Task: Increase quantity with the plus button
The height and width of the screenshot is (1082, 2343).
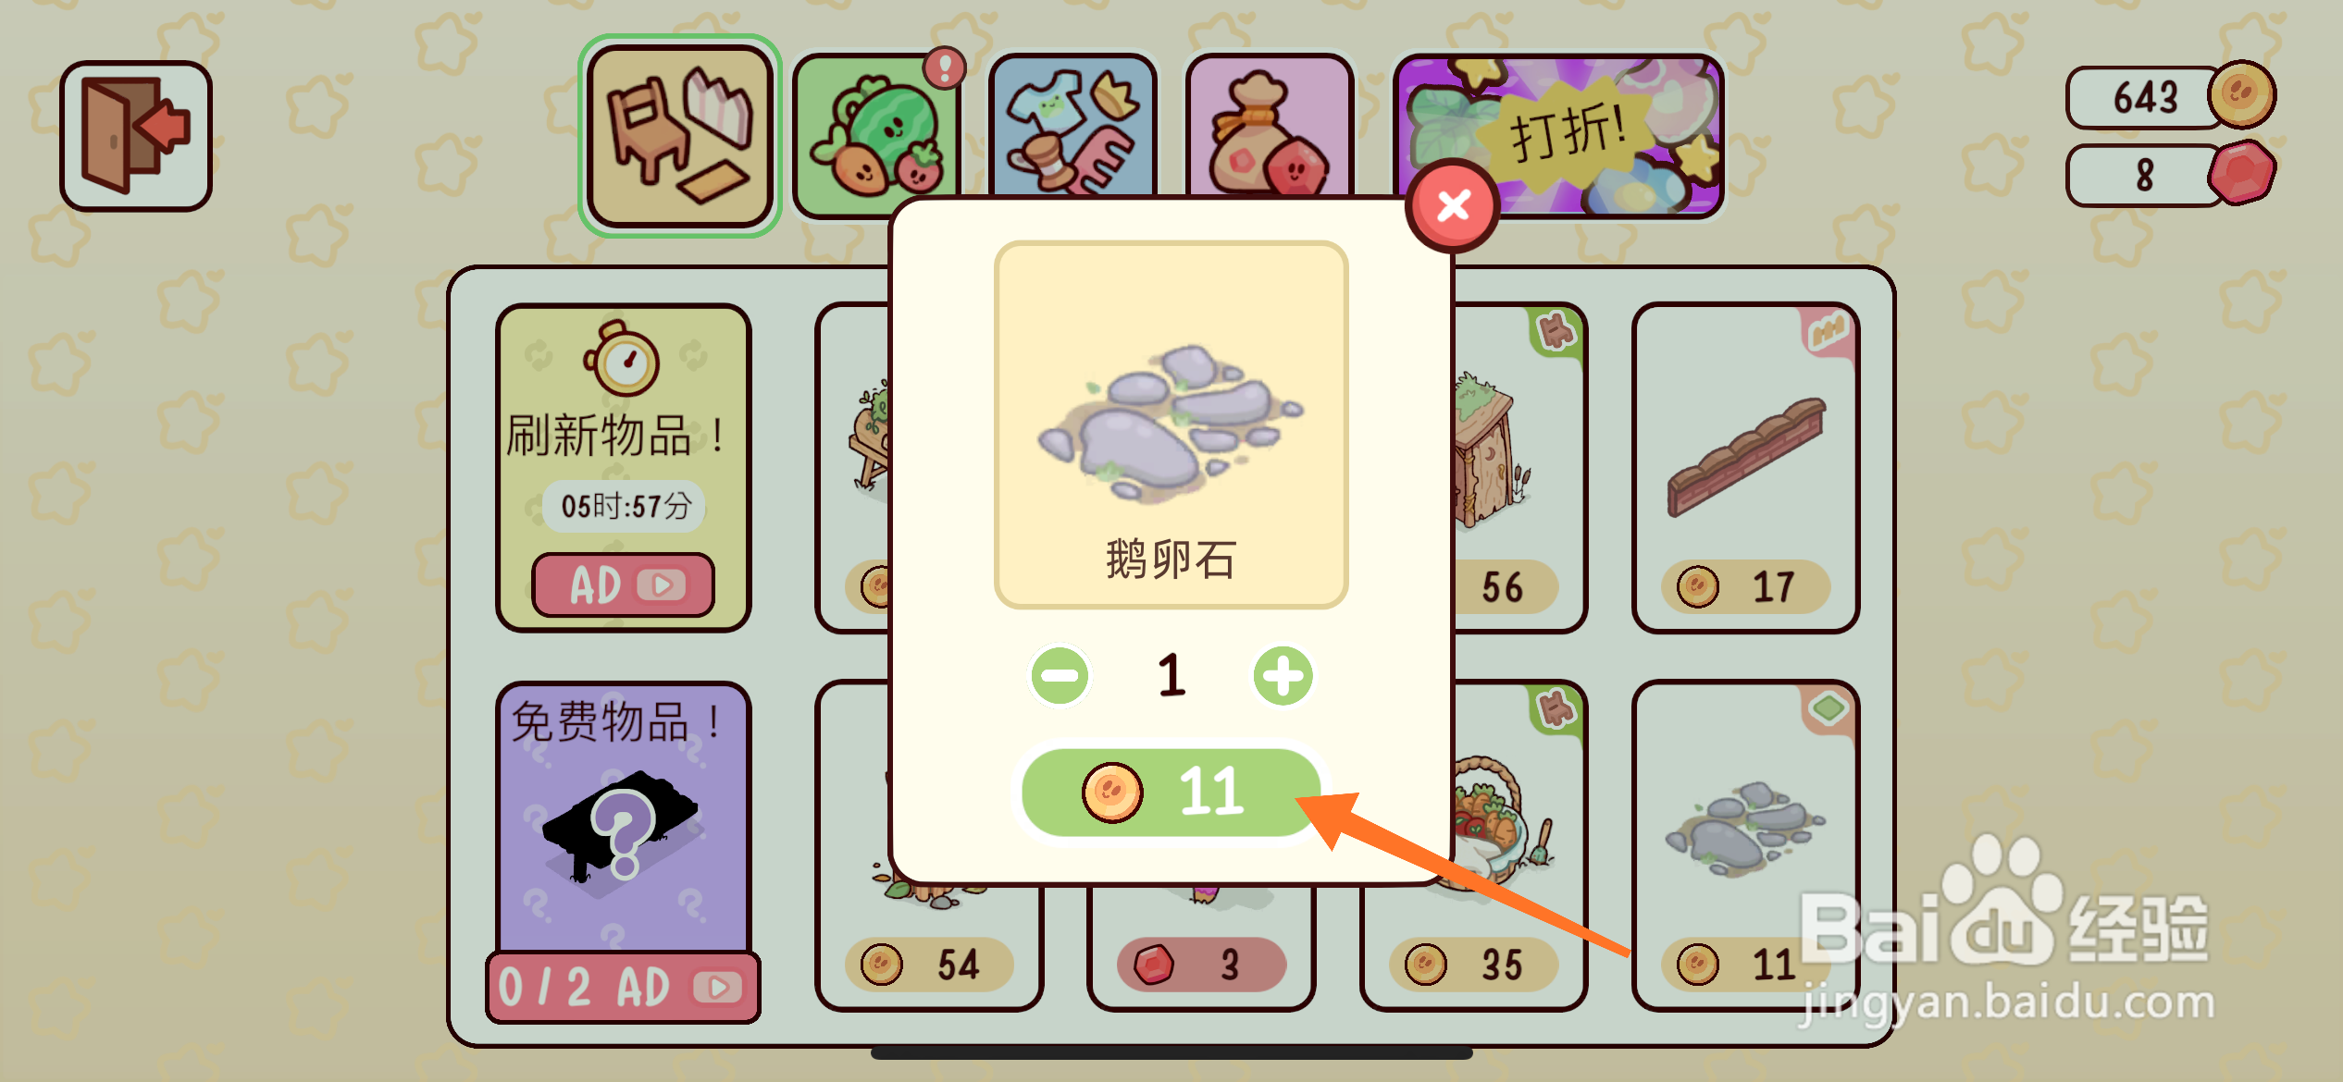Action: (x=1283, y=676)
